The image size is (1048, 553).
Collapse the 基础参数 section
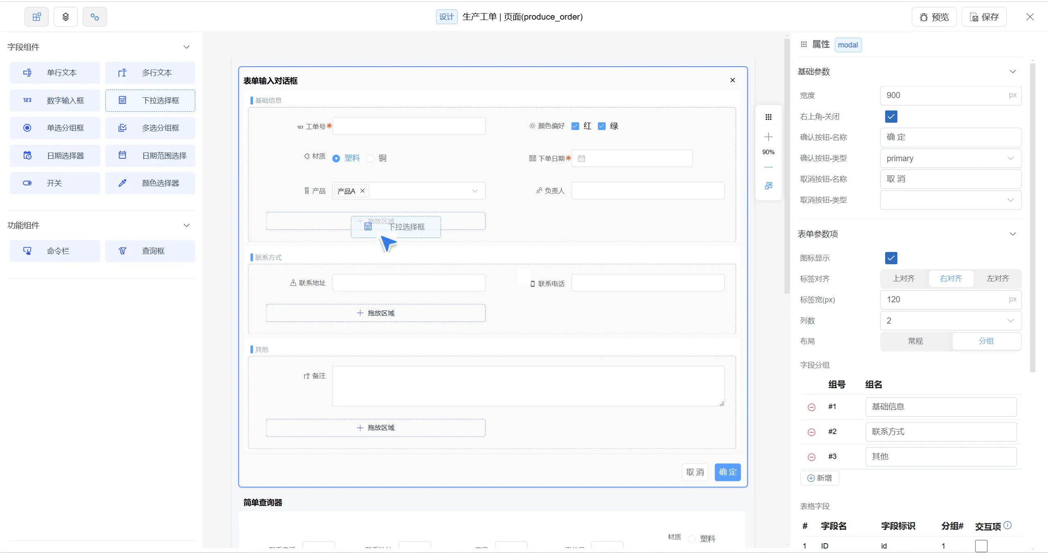pos(1013,72)
